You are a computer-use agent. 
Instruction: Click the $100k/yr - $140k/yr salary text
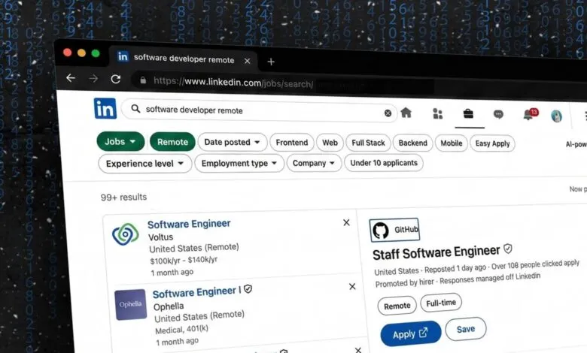click(184, 260)
